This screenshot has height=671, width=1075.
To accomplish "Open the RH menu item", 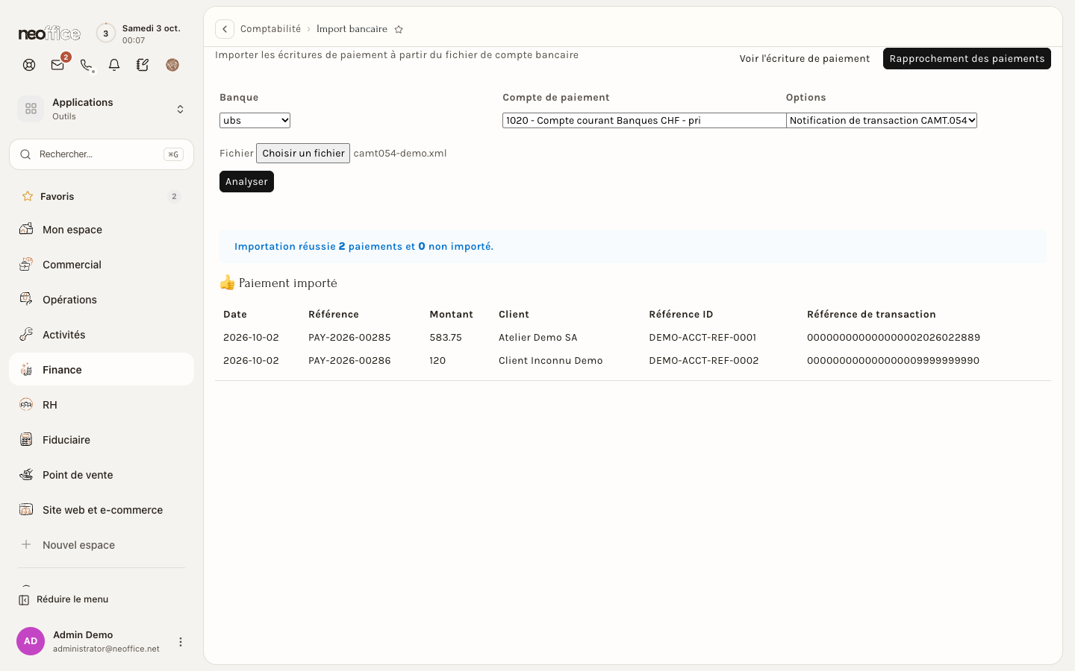I will coord(102,404).
